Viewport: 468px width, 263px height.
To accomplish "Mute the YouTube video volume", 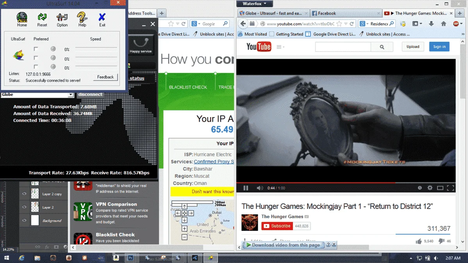I will tap(260, 188).
